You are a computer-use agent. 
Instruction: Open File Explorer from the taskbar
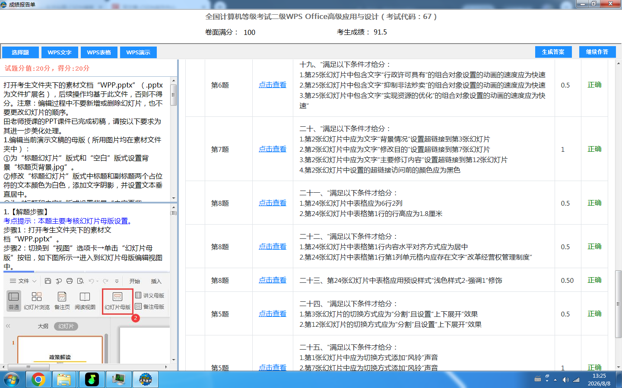click(x=64, y=379)
